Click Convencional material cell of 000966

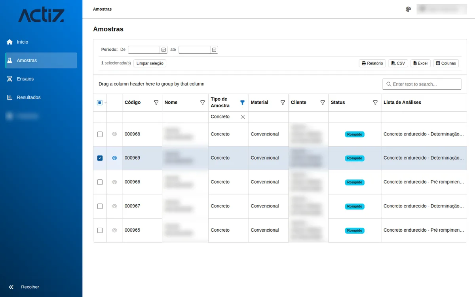click(268, 182)
